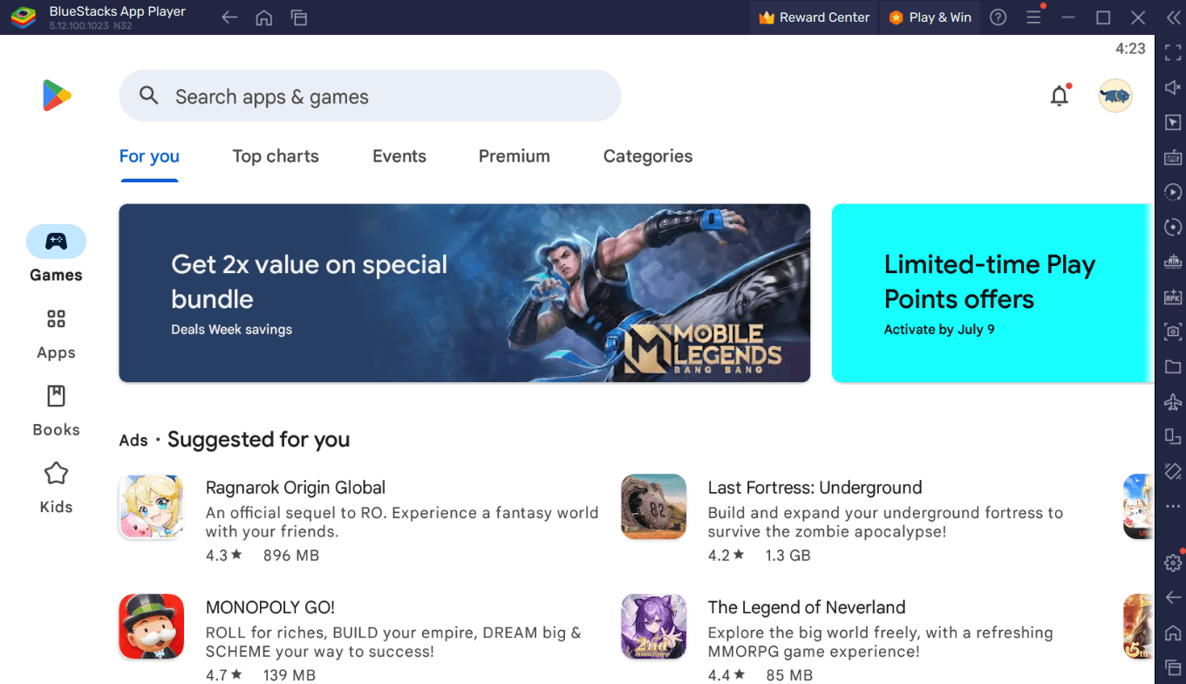
Task: Open the Books section in sidebar
Action: pyautogui.click(x=56, y=411)
